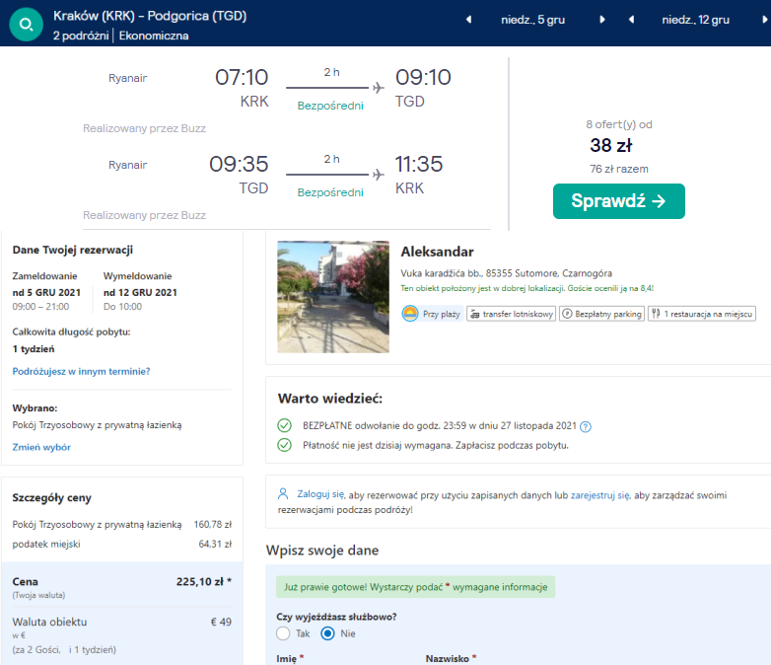The height and width of the screenshot is (665, 771).
Task: Click outbound flight plane icon 07:10 route
Action: coord(379,88)
